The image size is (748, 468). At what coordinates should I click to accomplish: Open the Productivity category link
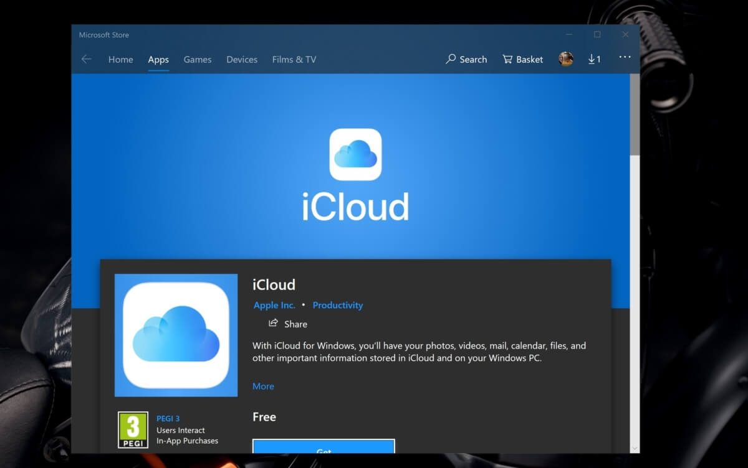[337, 305]
